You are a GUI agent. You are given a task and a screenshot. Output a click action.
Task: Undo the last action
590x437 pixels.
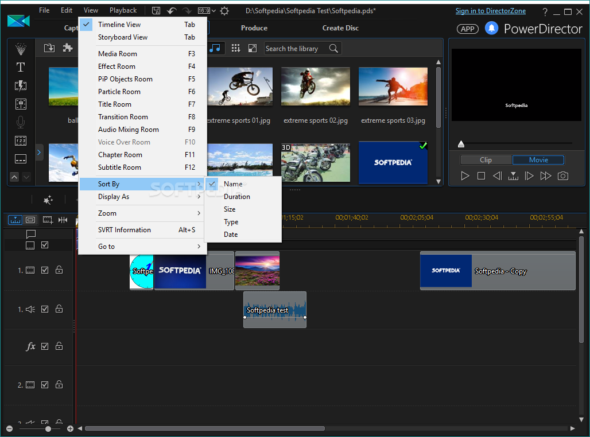172,10
